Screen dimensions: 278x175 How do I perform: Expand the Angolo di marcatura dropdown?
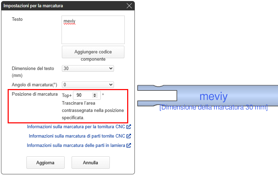tap(88, 85)
